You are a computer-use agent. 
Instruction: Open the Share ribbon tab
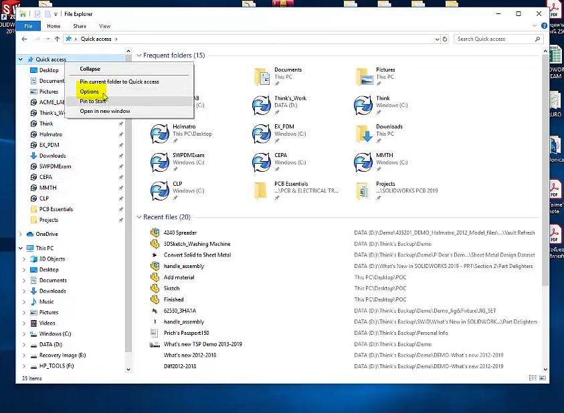80,26
